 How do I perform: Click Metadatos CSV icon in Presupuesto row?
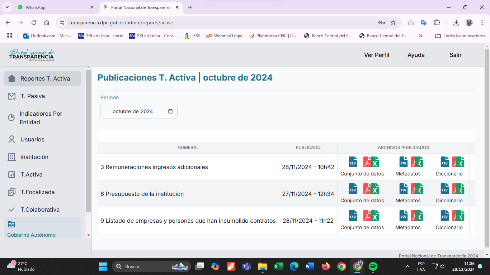(x=404, y=189)
